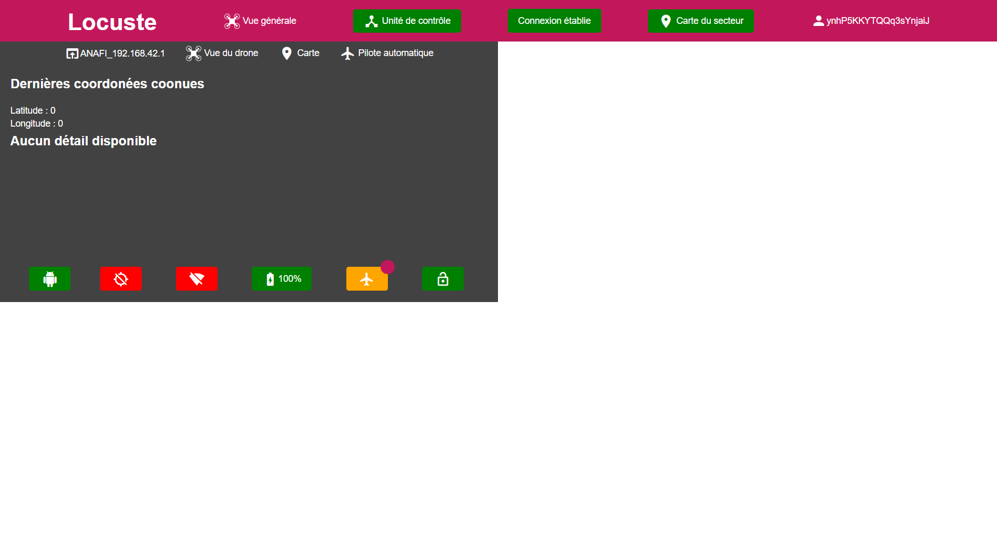Click the Latitude : 0 value
The width and height of the screenshot is (997, 560).
33,111
